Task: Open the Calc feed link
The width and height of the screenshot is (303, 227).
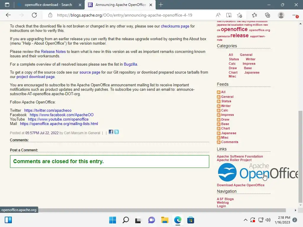Action: pos(225,110)
